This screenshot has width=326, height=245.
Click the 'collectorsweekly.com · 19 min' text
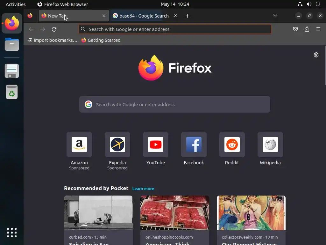click(x=250, y=237)
